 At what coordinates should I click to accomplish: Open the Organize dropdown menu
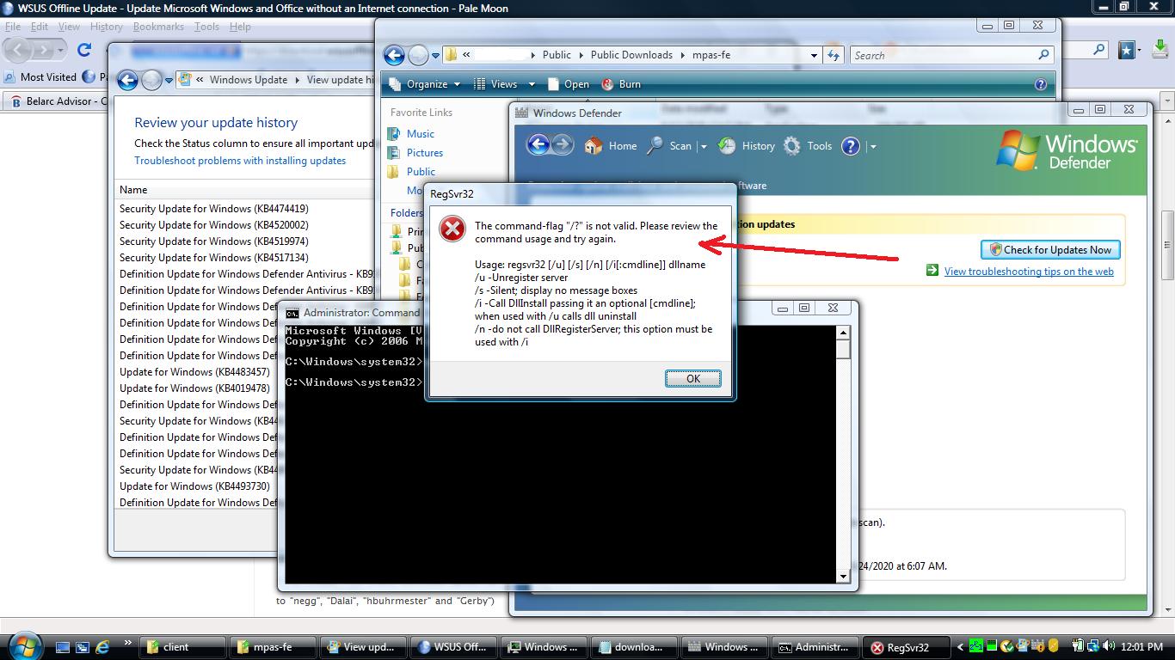[426, 84]
